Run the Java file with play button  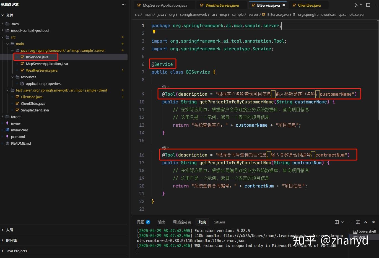click(x=356, y=5)
